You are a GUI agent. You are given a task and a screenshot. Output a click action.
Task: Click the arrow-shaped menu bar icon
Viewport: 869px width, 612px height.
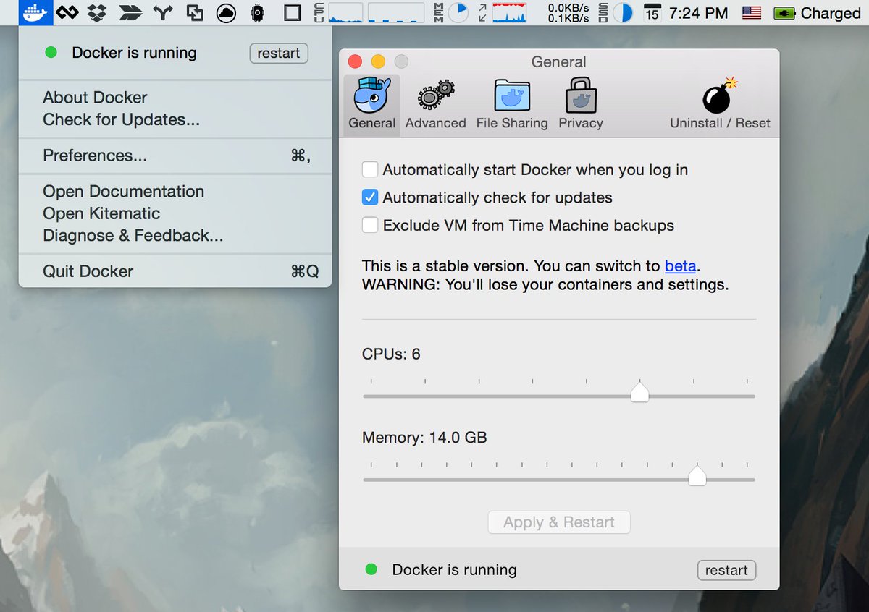[130, 12]
